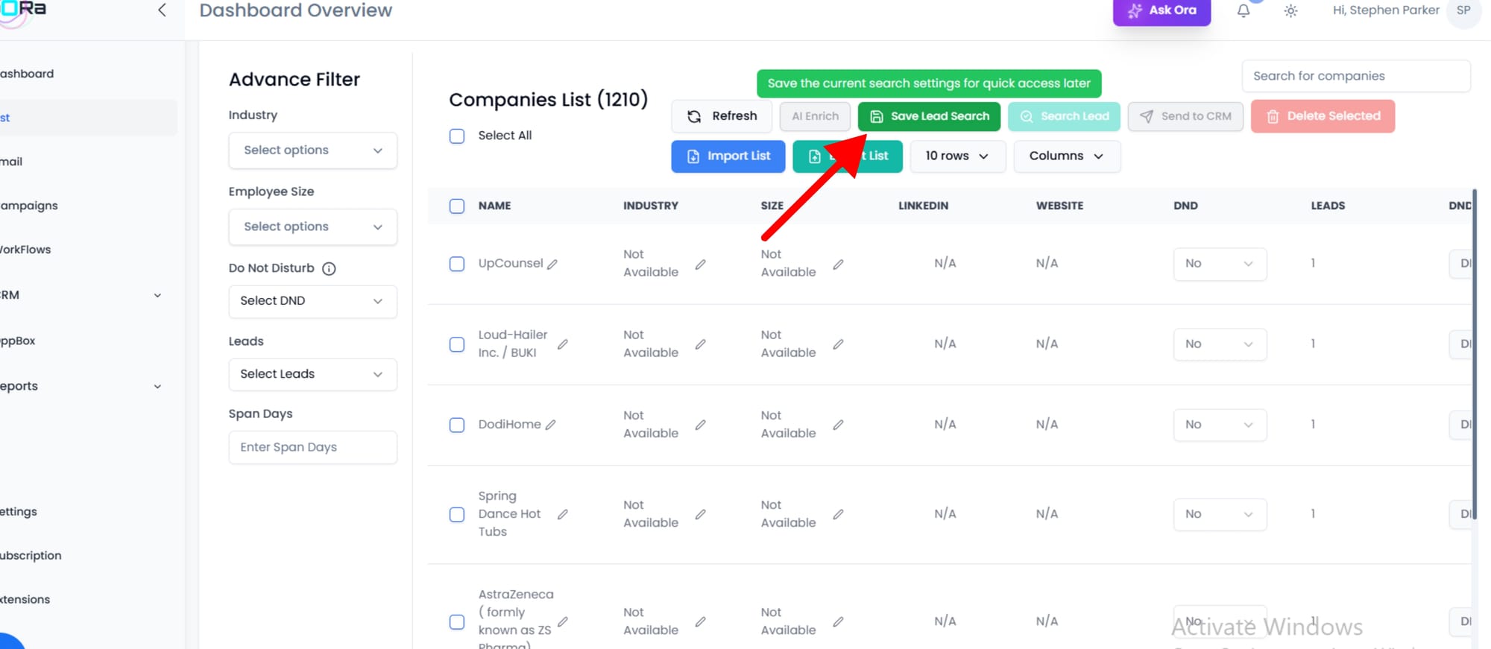Collapse the sidebar using the back chevron

pyautogui.click(x=162, y=10)
